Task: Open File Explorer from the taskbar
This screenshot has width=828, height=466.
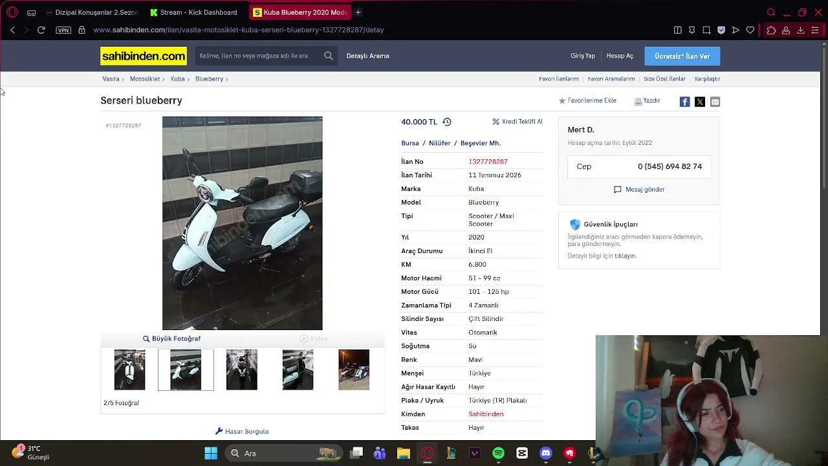Action: tap(404, 453)
